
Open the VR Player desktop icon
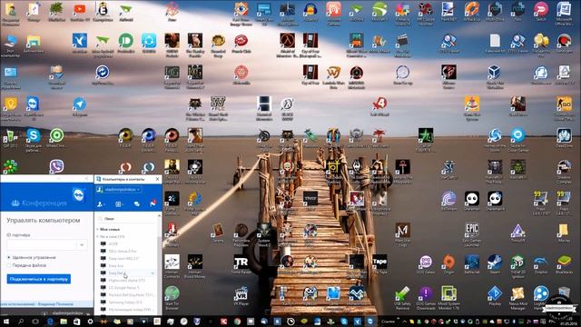click(241, 295)
